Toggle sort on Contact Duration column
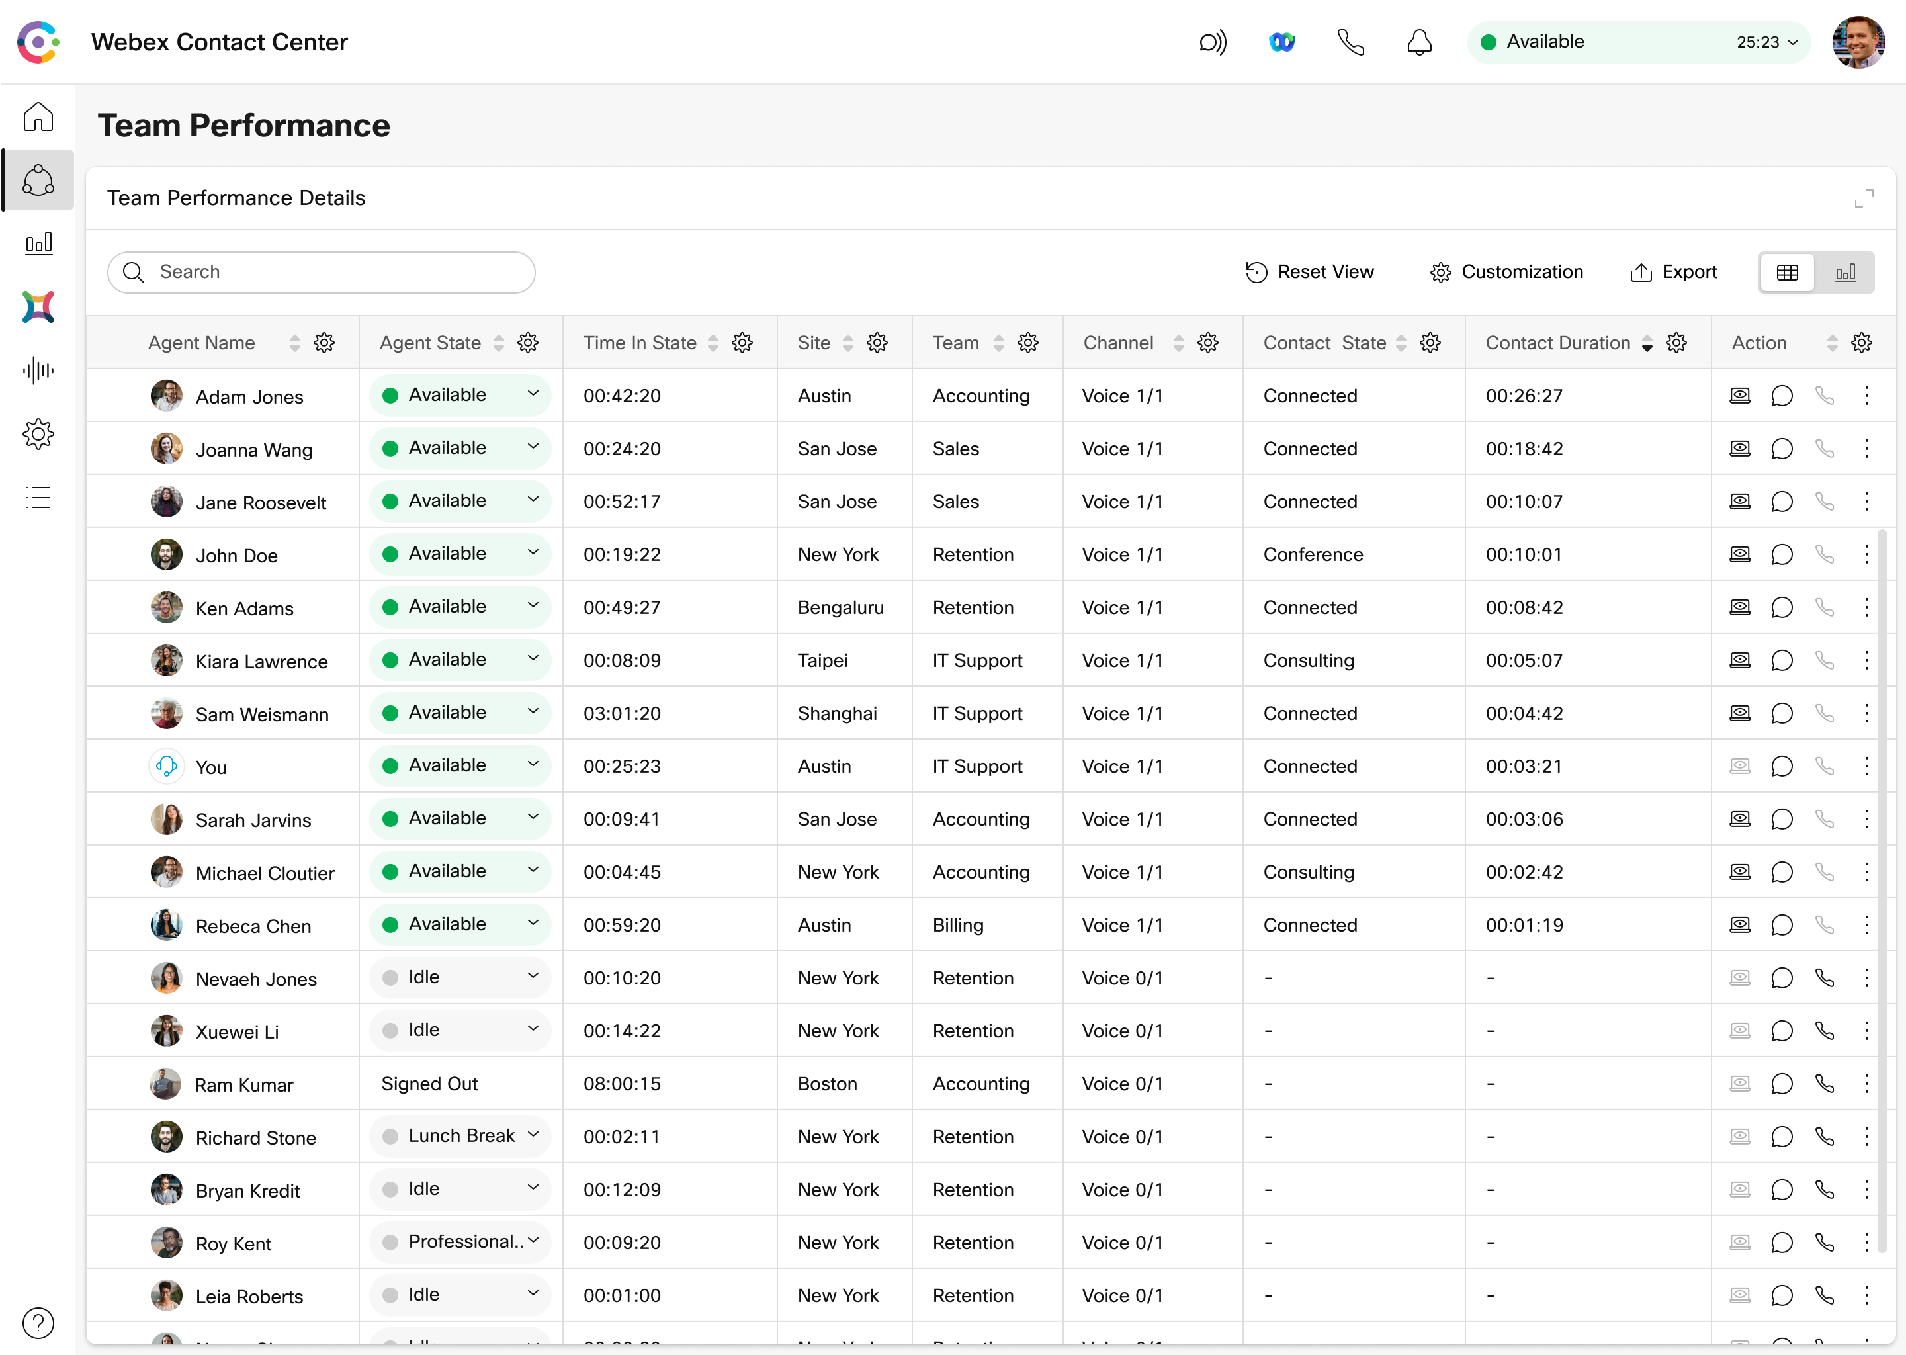Screen dimensions: 1906x1355 click(1647, 342)
